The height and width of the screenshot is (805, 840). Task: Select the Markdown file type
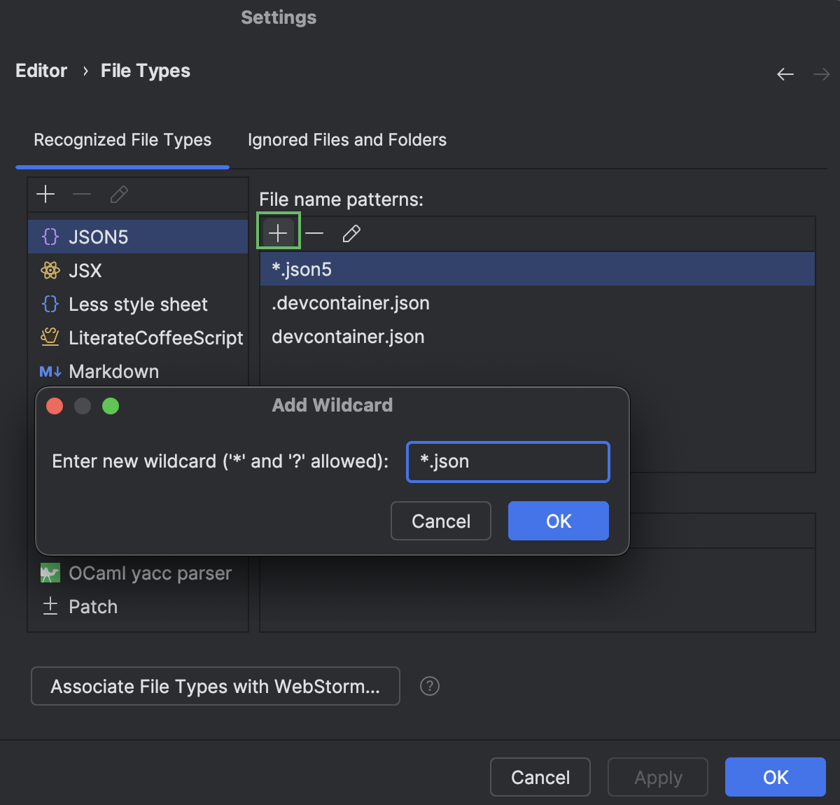[113, 371]
